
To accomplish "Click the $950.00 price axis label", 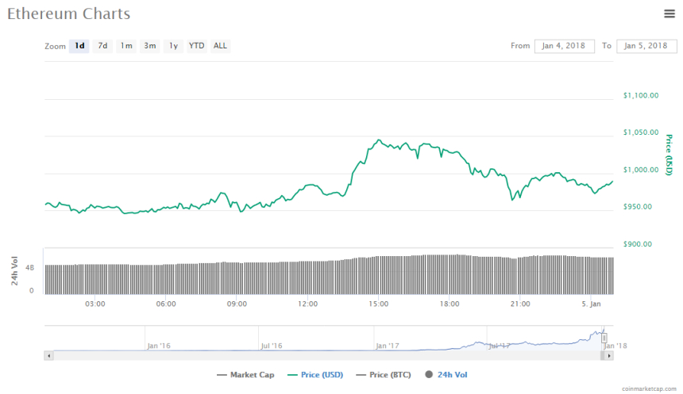I will tap(638, 207).
